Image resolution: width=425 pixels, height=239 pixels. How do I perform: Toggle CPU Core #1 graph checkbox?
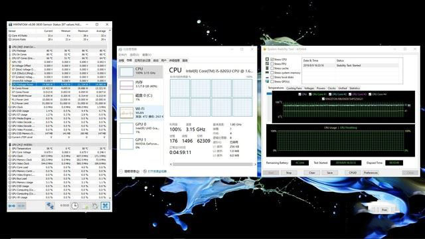point(310,94)
